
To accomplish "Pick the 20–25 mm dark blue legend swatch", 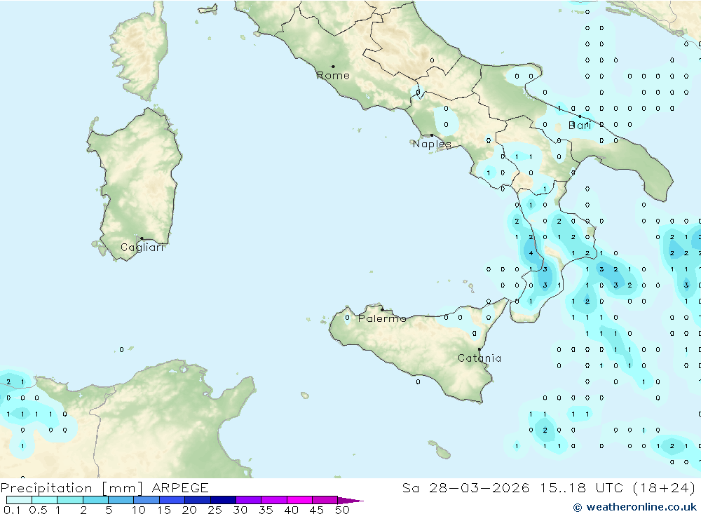I will click(x=198, y=500).
